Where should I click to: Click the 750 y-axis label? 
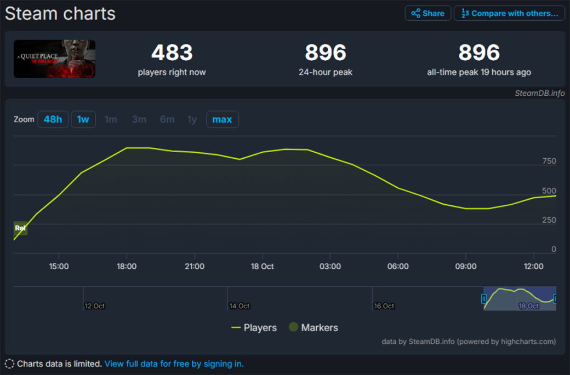(x=549, y=161)
